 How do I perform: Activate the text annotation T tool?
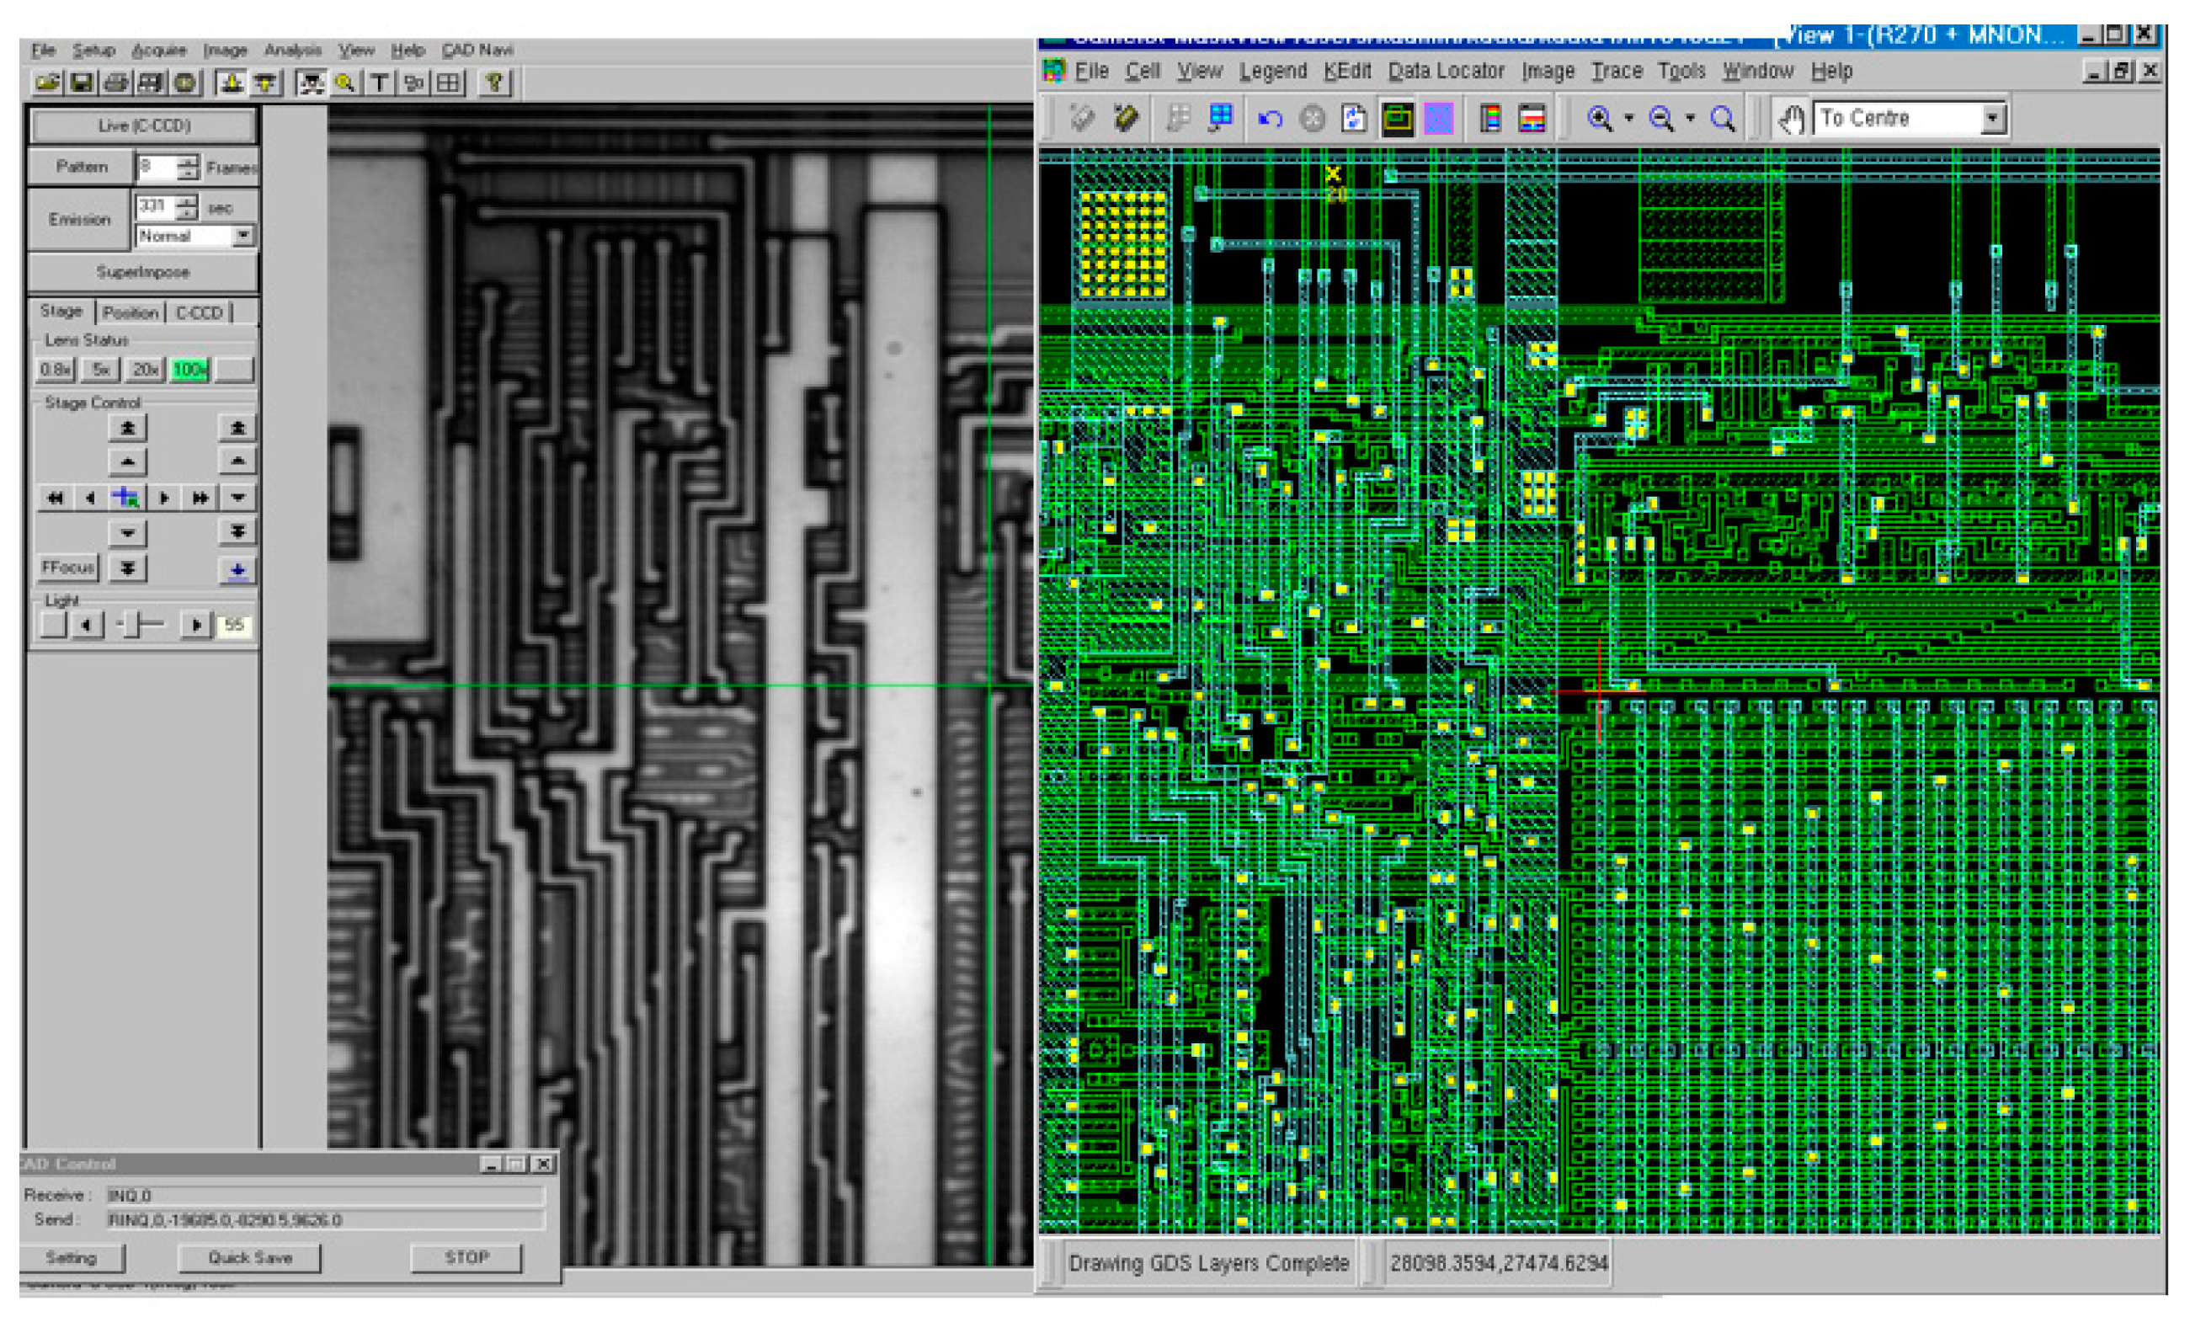[x=381, y=84]
